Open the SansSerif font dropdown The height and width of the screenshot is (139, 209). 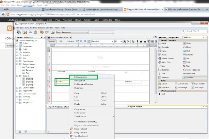coord(103,42)
